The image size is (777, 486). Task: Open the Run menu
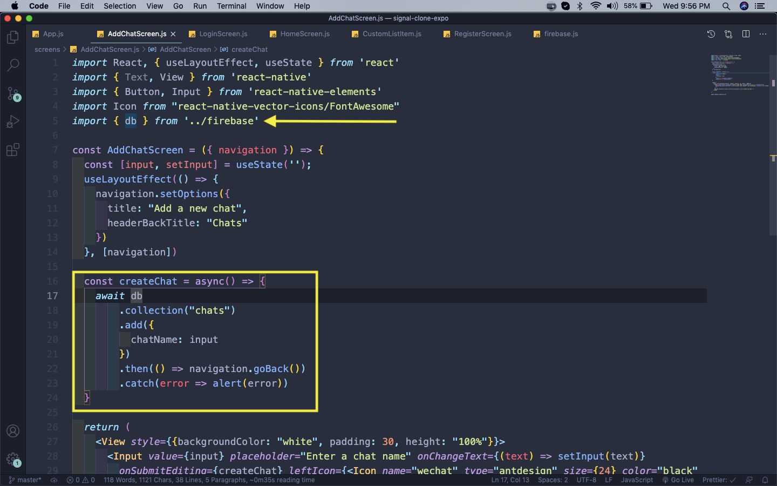pyautogui.click(x=200, y=6)
